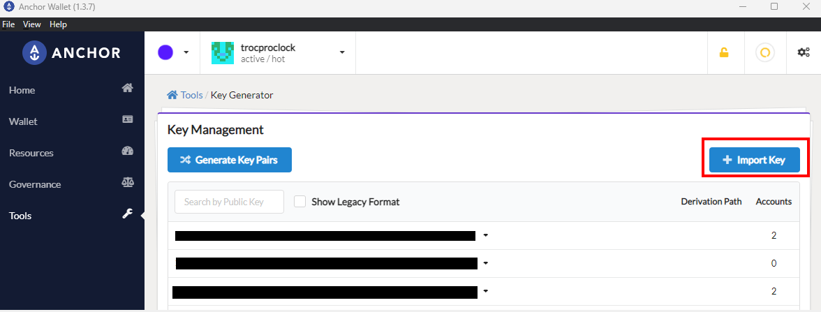Viewport: 821px width, 312px height.
Task: Open the File menu
Action: click(x=8, y=24)
